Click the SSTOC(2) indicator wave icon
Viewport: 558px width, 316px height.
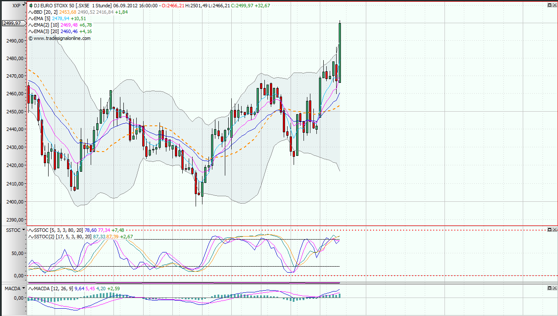[31, 236]
